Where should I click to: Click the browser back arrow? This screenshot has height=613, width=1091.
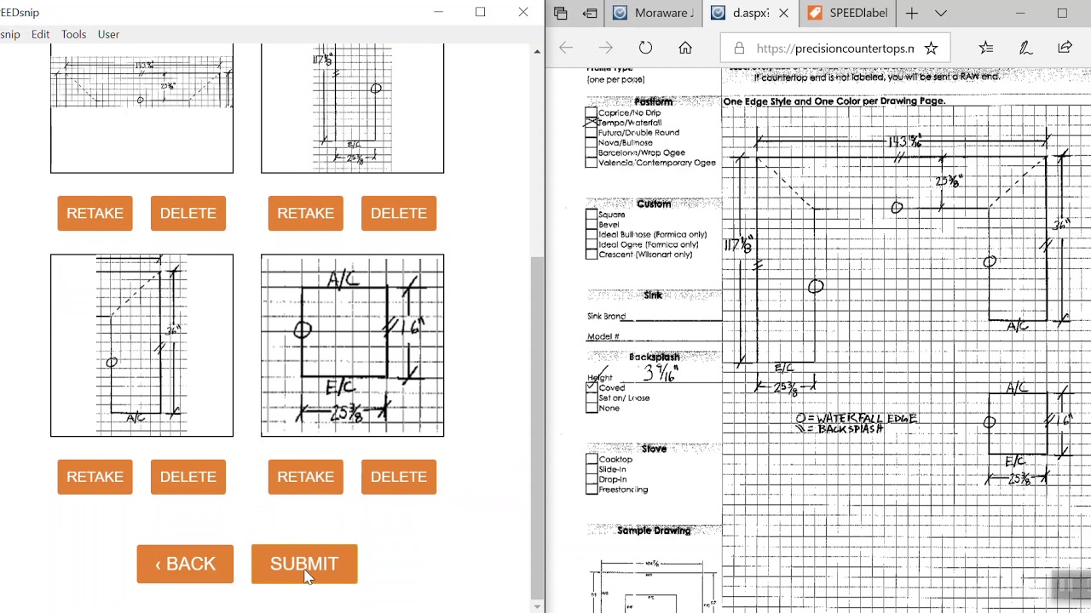pos(566,49)
